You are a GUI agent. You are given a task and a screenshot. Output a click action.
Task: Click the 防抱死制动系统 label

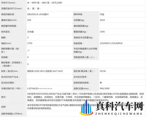point(82,83)
